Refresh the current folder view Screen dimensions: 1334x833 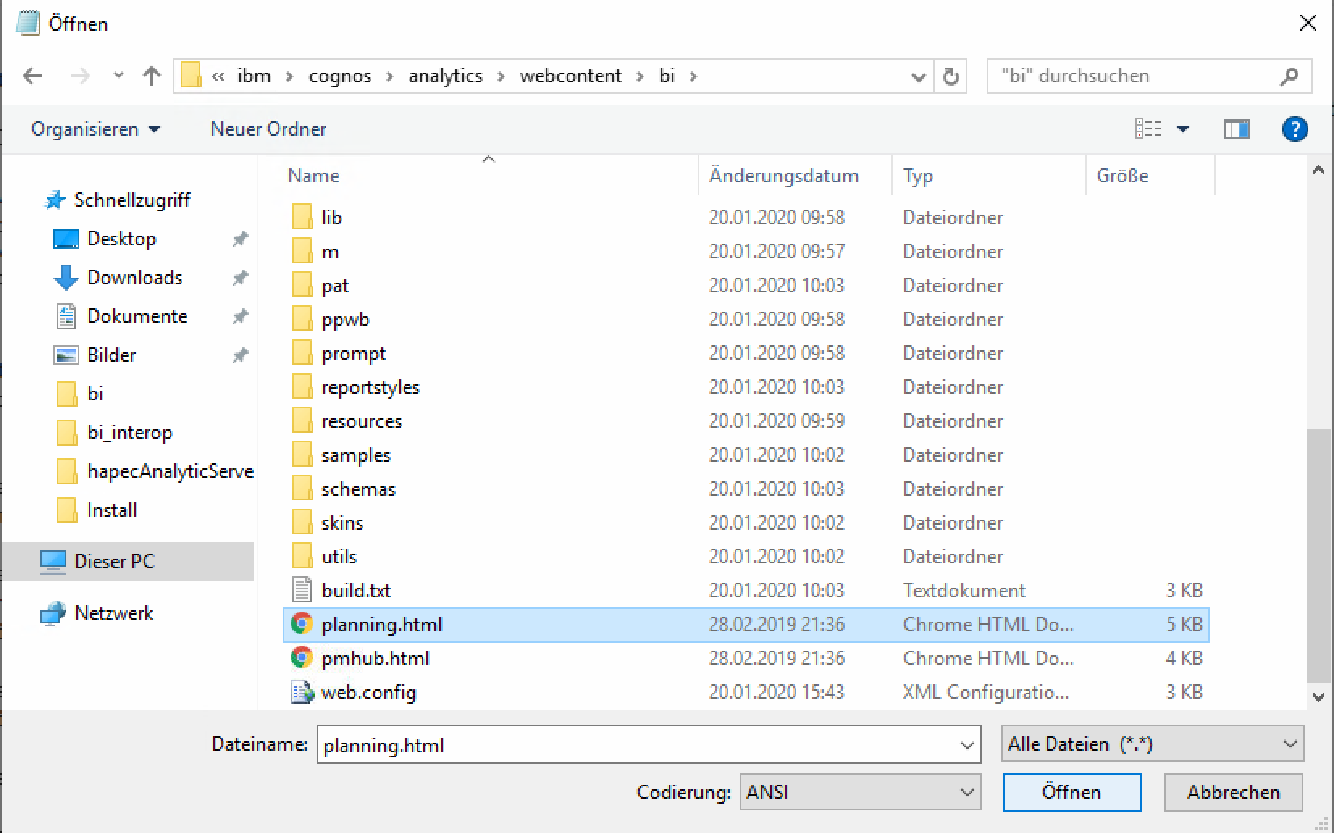[x=951, y=77]
